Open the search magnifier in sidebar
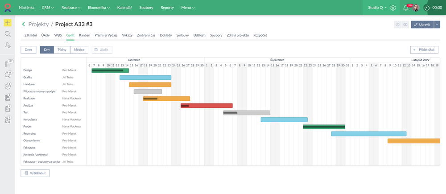Screen dimensions: 446x194 [x=8, y=34]
